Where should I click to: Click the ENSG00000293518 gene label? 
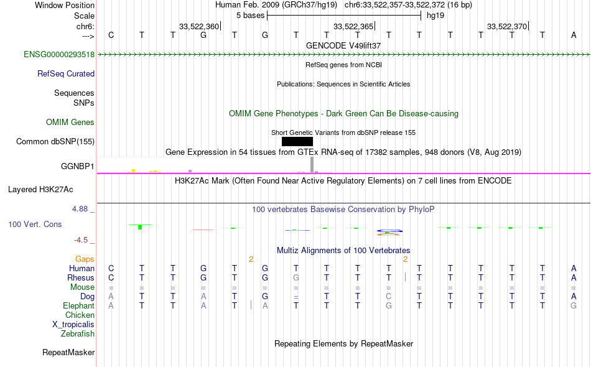59,54
